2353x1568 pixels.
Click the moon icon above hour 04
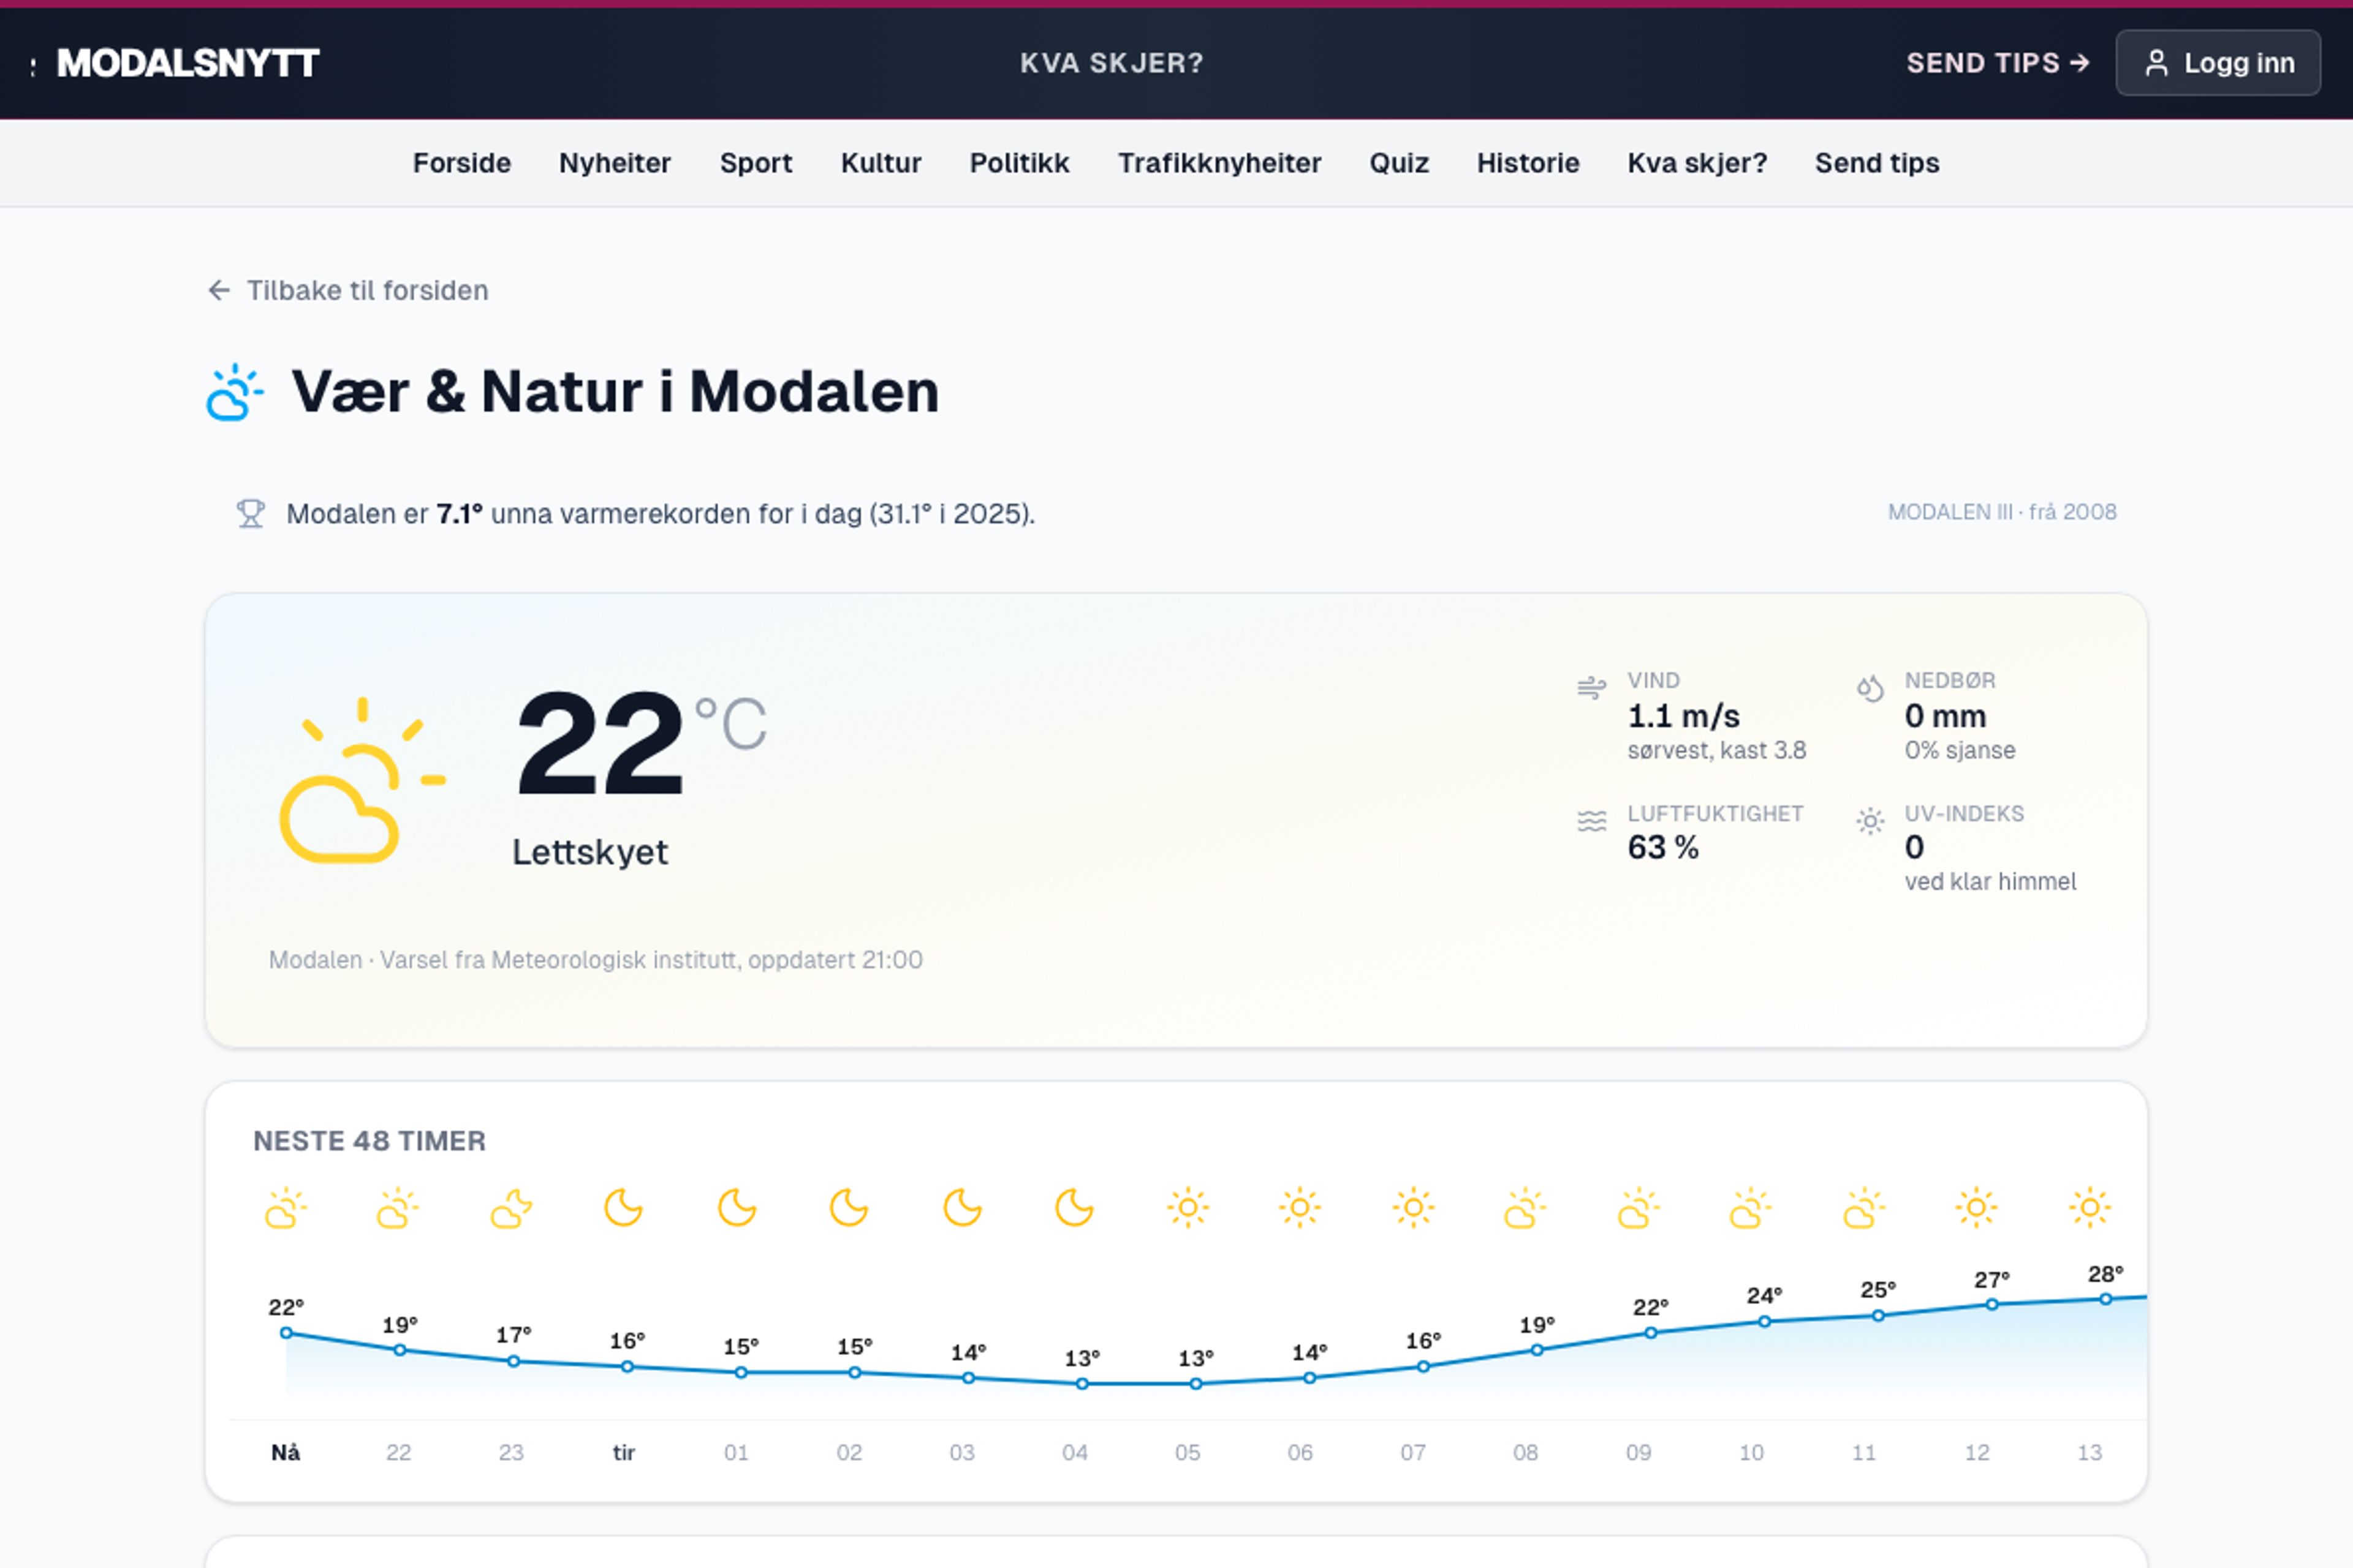coord(1074,1208)
